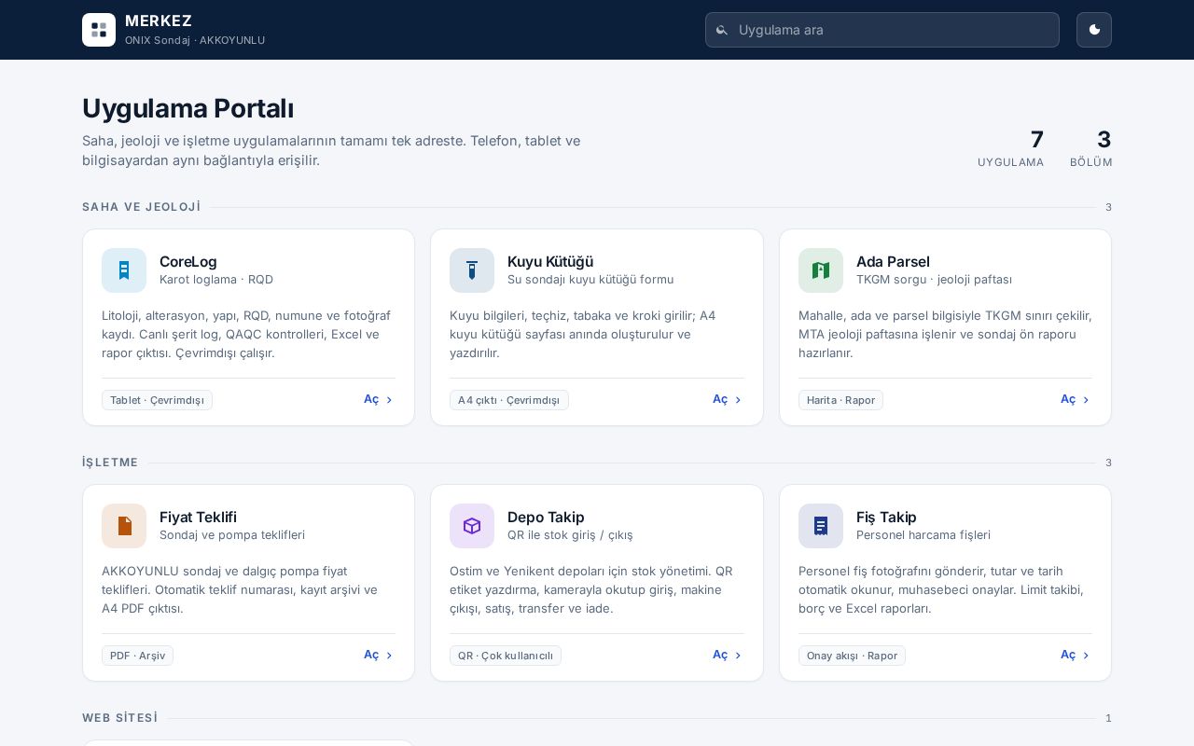Open CoreLog with its Aç link
Screen dimensions: 1194x746
[x=379, y=399]
